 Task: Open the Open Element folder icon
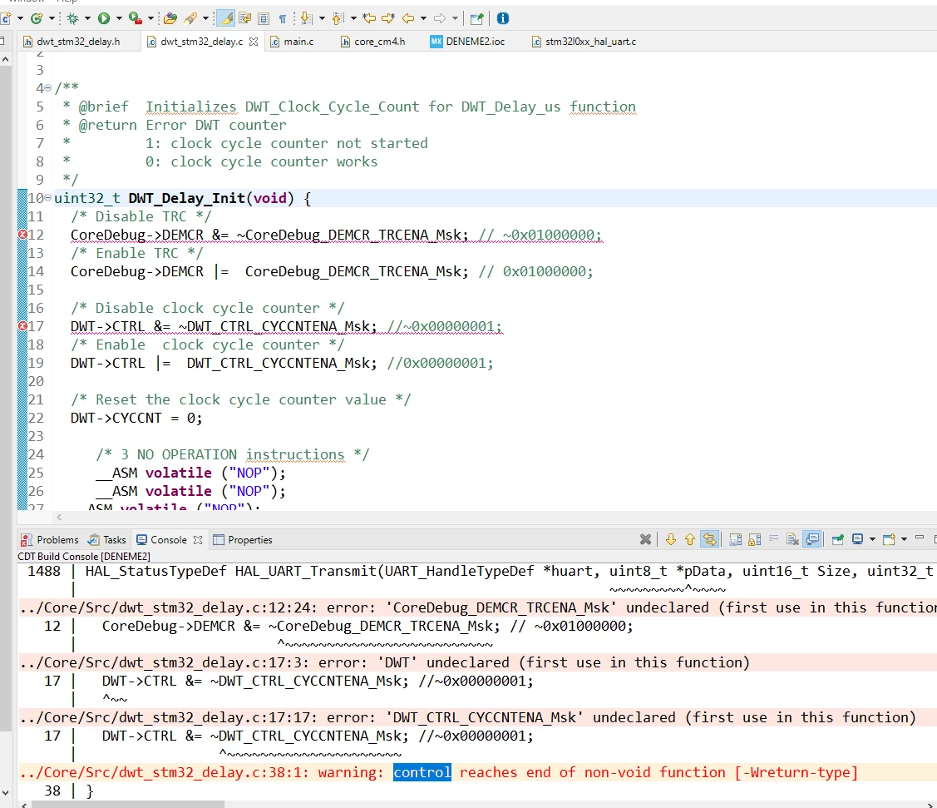point(170,18)
